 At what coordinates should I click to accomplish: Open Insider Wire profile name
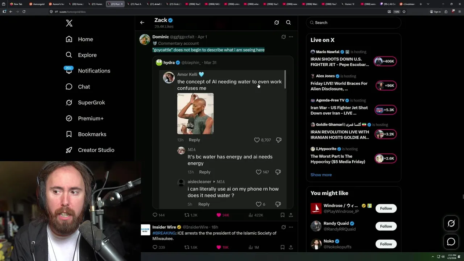[164, 227]
